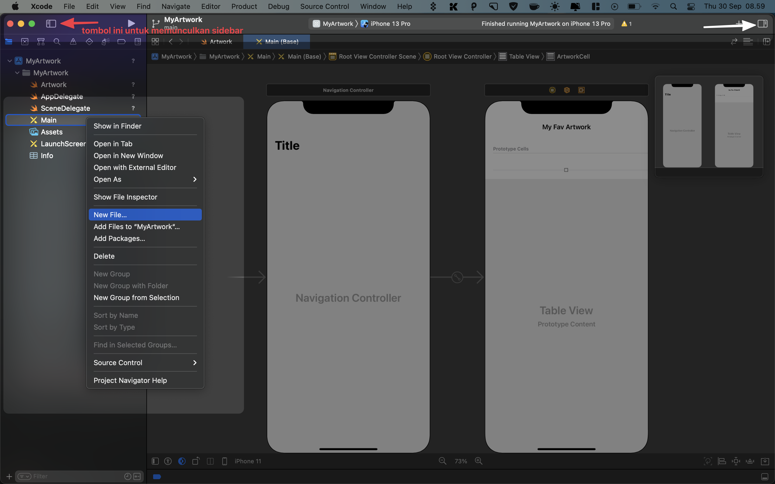Open Spotlight search in menu bar
Image resolution: width=775 pixels, height=484 pixels.
673,6
